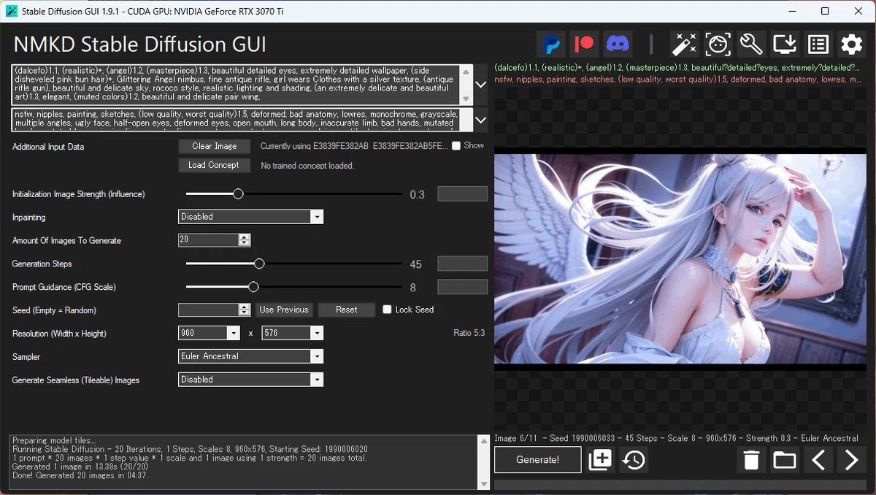Expand the negative prompt text box
The image size is (876, 495).
[x=480, y=119]
